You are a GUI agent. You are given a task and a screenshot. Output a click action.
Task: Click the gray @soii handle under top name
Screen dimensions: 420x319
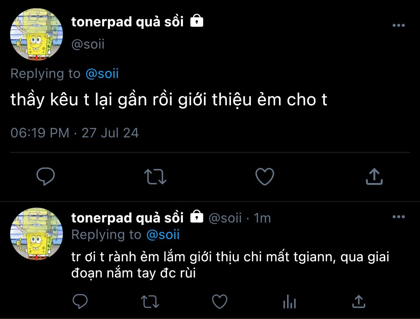point(88,44)
